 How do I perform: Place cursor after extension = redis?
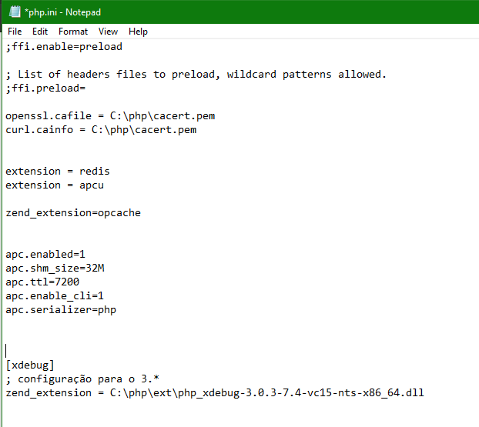click(109, 172)
